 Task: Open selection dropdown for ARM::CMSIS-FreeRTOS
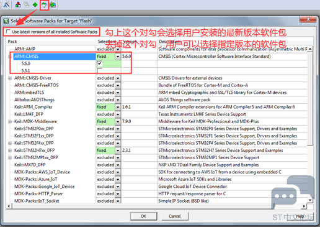click(118, 85)
